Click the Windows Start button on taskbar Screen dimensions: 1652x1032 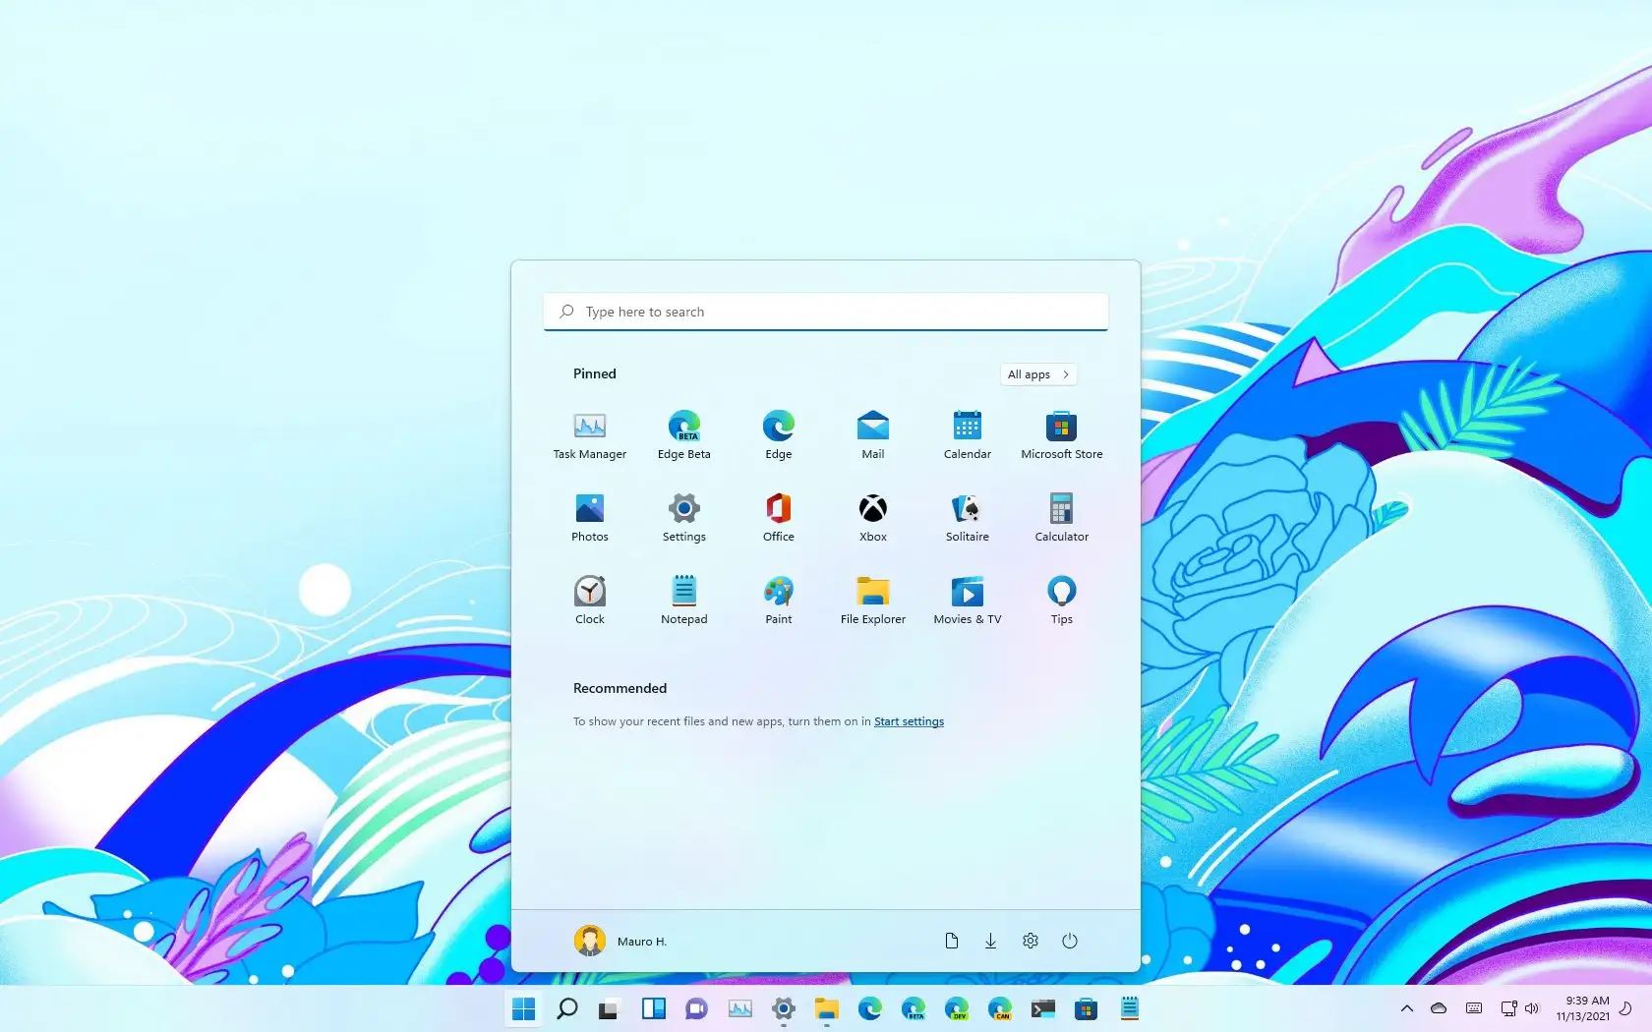coord(524,1008)
